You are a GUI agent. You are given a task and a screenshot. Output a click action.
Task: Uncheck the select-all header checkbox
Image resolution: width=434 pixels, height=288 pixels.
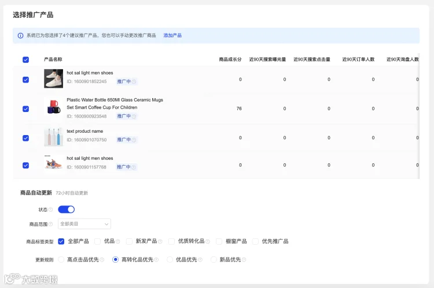(25, 59)
